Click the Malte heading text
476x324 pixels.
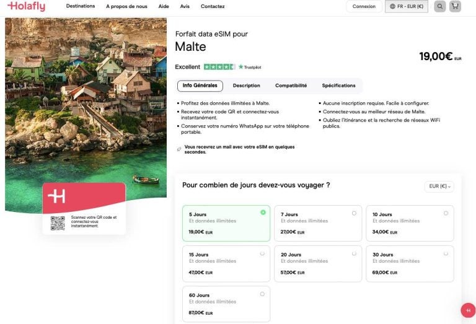190,46
